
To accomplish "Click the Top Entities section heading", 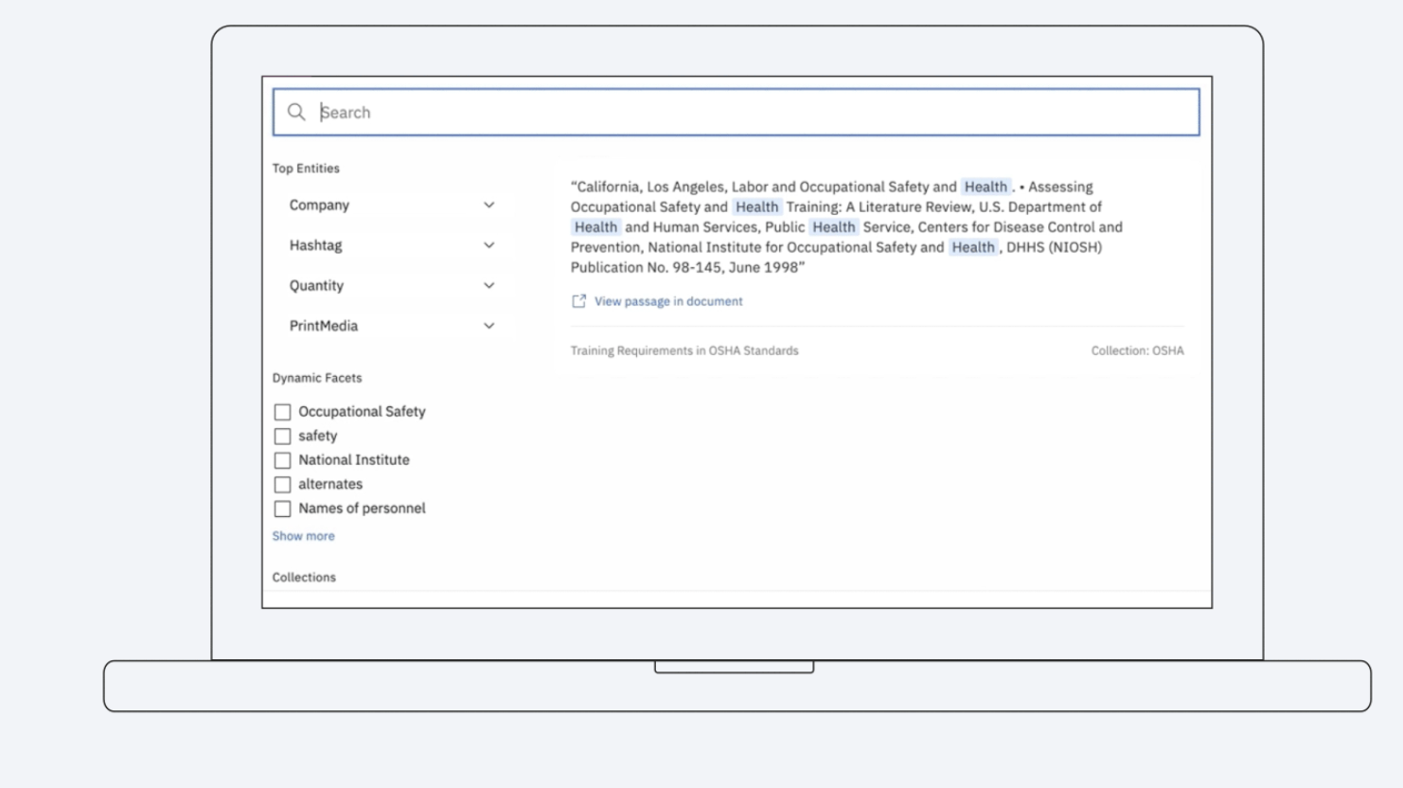I will pyautogui.click(x=306, y=168).
